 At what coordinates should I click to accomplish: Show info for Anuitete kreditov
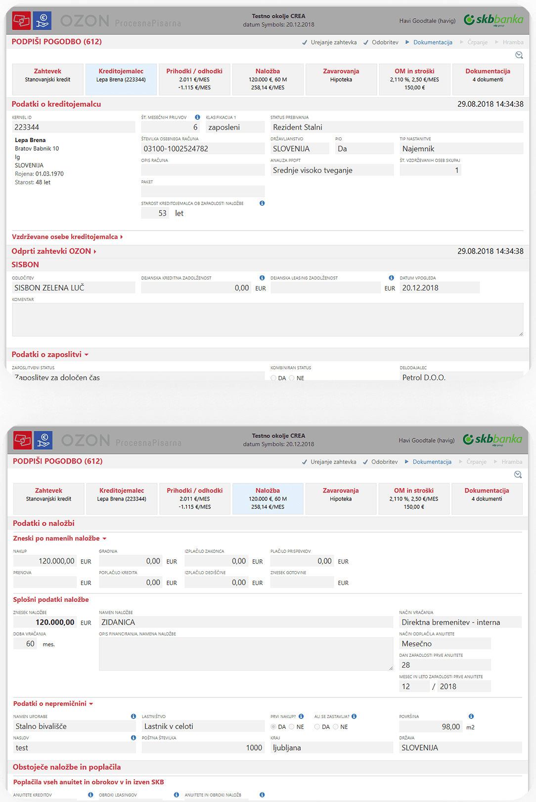coord(90,795)
